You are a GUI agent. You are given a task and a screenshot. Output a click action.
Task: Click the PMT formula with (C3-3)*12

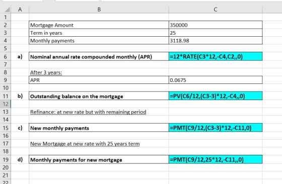pyautogui.click(x=216, y=128)
